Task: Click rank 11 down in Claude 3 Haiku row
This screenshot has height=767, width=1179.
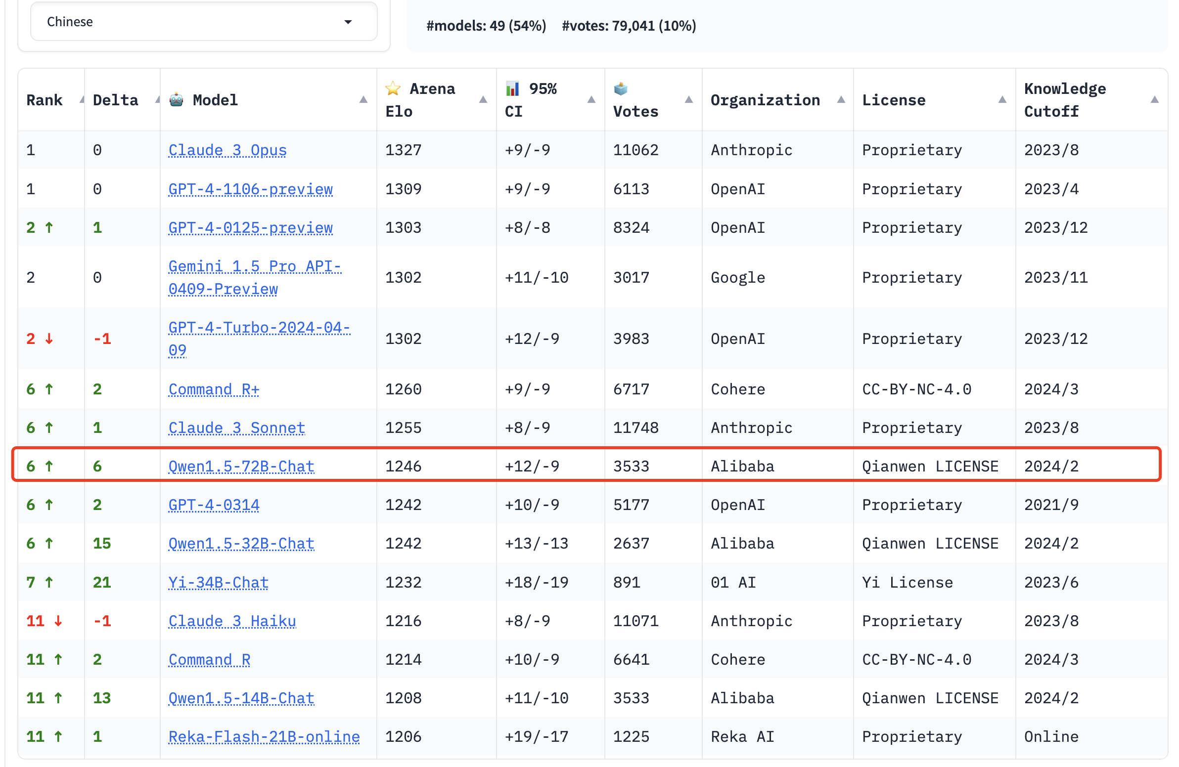Action: [x=45, y=621]
